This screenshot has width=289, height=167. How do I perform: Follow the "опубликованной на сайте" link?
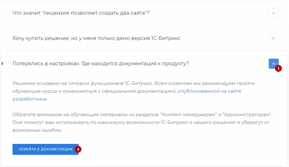(209, 91)
